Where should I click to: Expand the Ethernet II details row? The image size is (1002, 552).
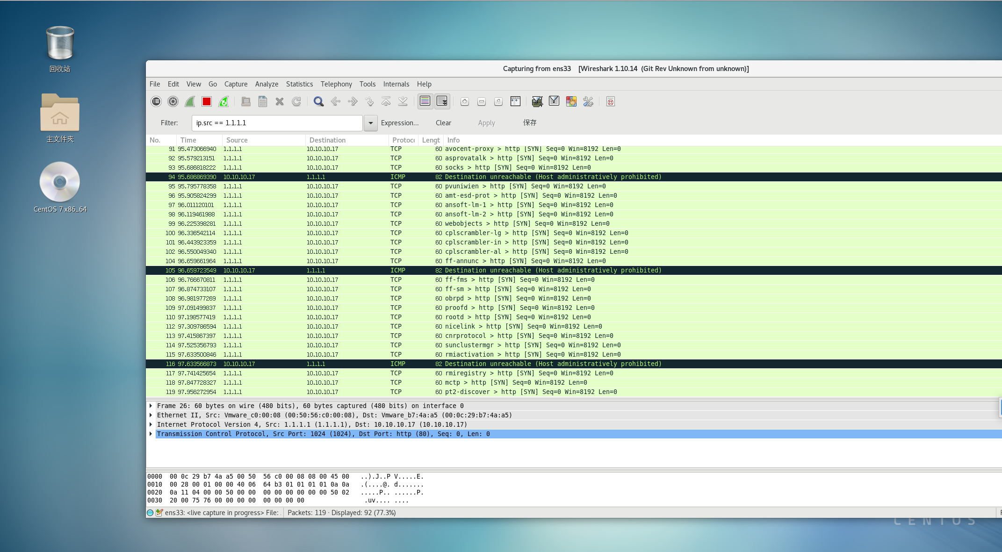coord(151,415)
